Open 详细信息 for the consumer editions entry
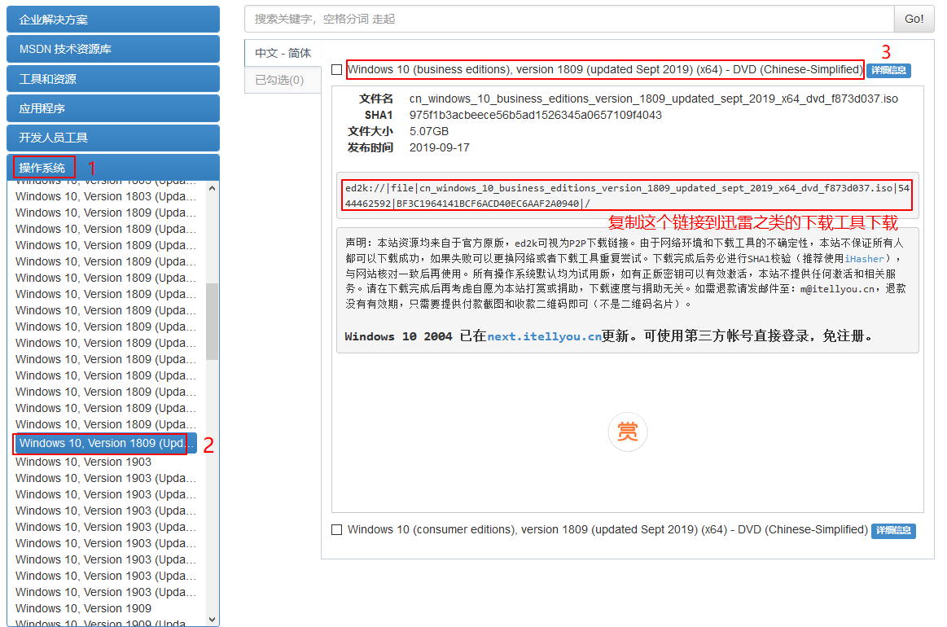Image resolution: width=947 pixels, height=627 pixels. [x=894, y=530]
